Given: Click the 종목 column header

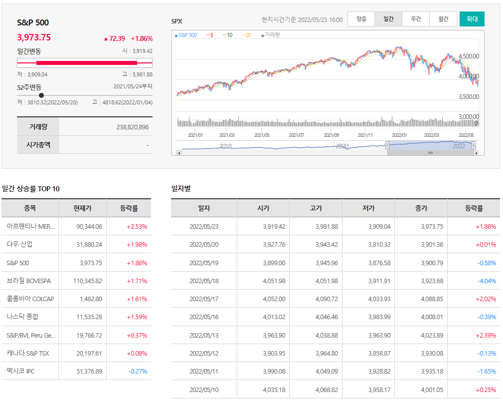Looking at the screenshot, I should point(30,208).
